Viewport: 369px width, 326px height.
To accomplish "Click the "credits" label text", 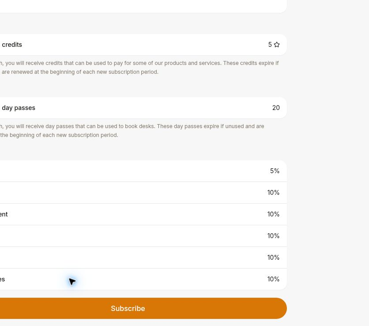I will pos(12,45).
